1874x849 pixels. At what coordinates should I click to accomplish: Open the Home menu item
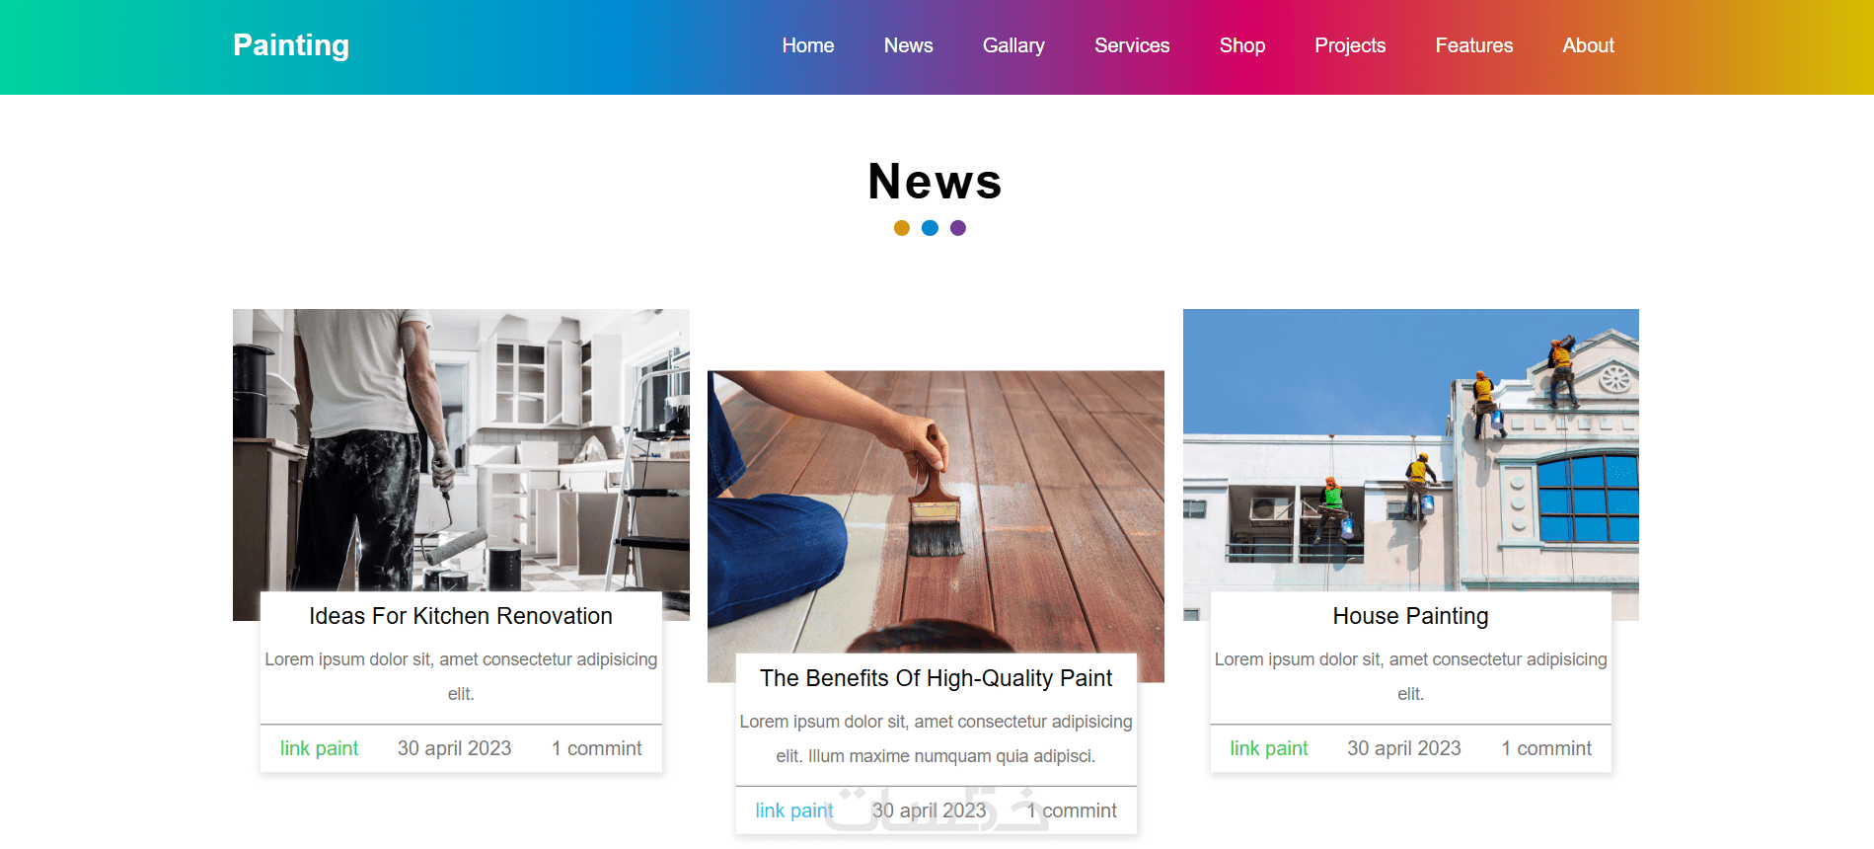pyautogui.click(x=808, y=45)
